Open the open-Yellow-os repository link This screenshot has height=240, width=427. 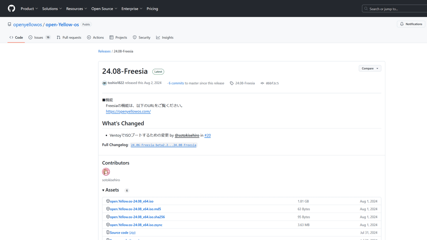point(62,25)
